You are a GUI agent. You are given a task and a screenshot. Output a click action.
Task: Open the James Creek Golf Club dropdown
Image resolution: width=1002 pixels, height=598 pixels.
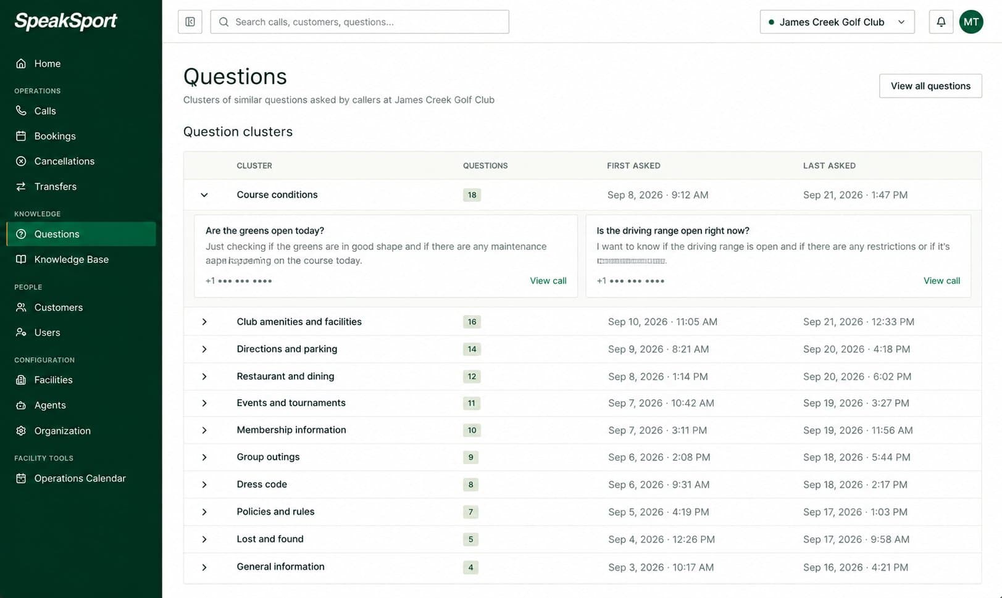pos(837,22)
